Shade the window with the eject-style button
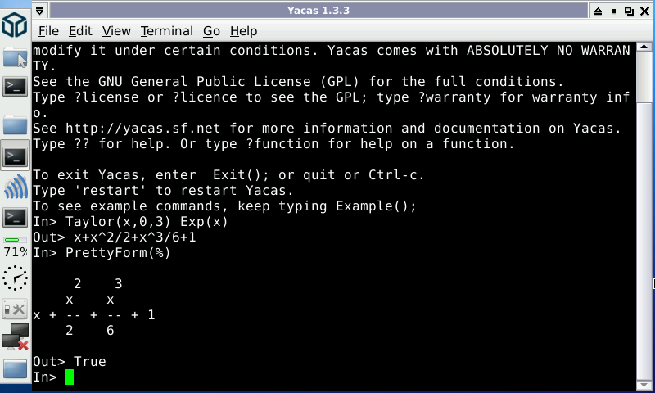This screenshot has height=393, width=655. tap(599, 11)
